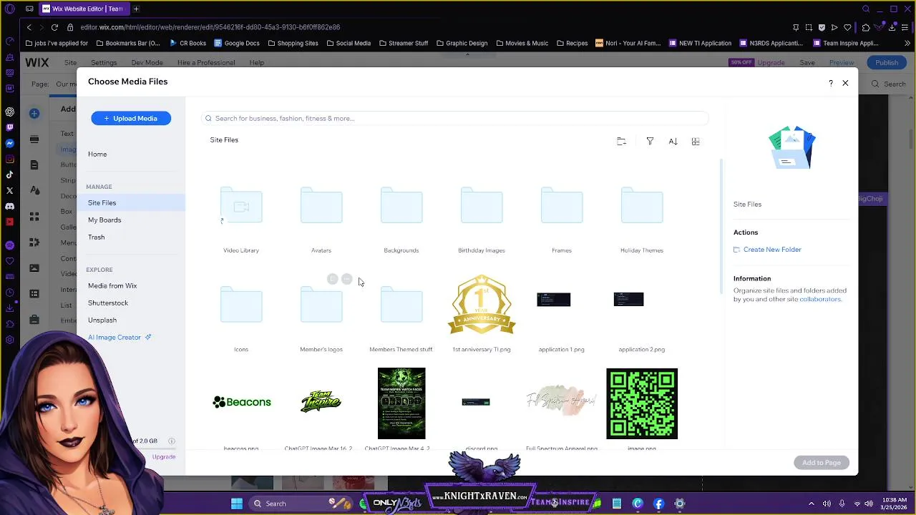
Task: Switch media view using the grid/list icon
Action: click(x=696, y=142)
